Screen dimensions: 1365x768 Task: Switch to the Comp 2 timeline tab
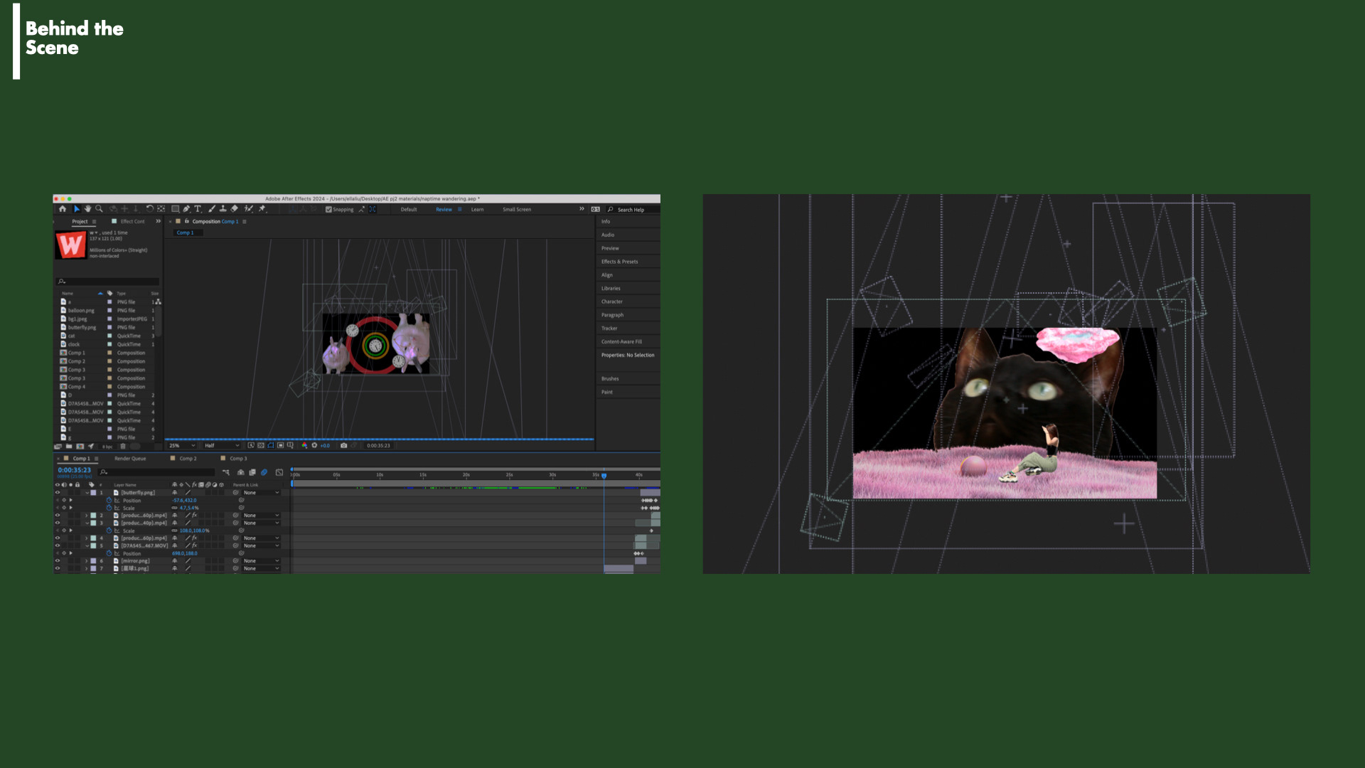(x=187, y=459)
